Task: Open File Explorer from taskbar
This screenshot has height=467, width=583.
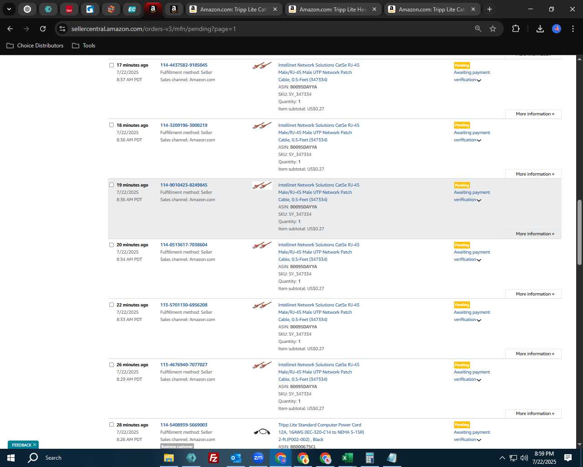Action: point(169,458)
